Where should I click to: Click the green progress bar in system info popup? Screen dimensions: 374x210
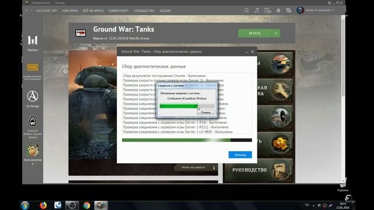pos(187,106)
